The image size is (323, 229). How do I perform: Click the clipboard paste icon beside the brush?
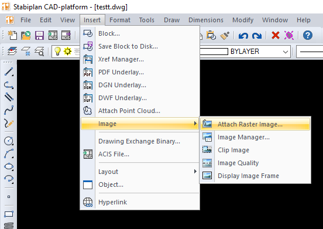point(211,35)
